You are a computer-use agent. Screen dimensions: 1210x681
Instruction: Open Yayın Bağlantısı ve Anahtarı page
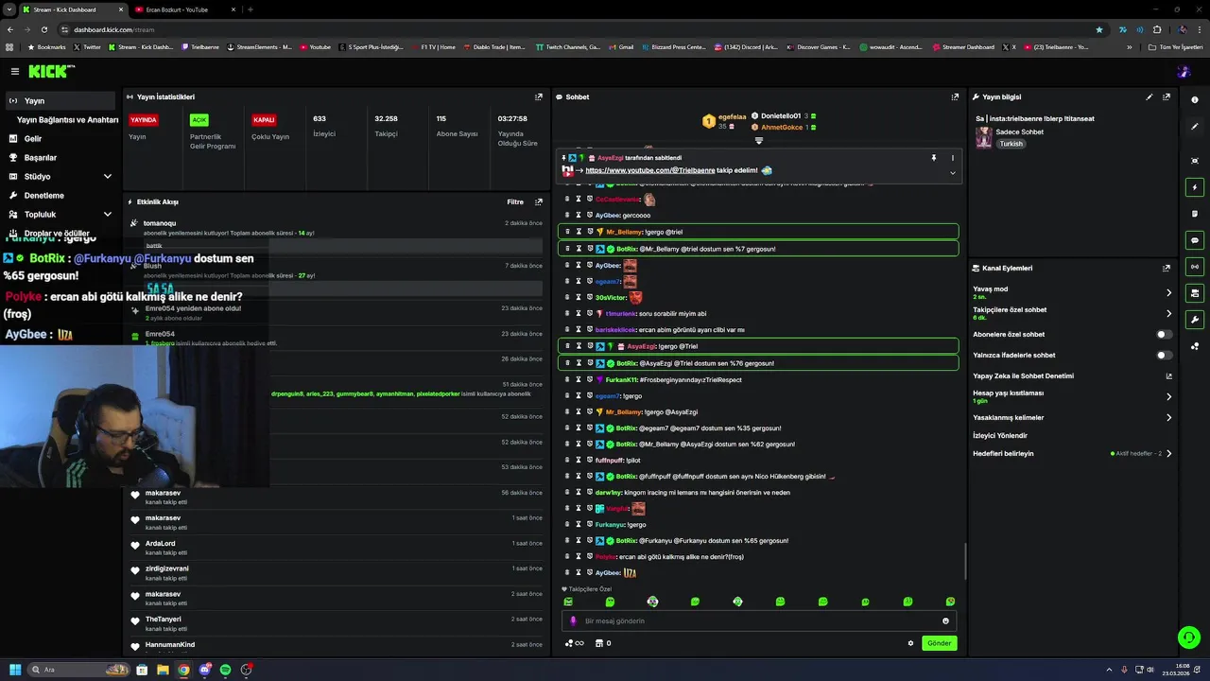pyautogui.click(x=67, y=119)
